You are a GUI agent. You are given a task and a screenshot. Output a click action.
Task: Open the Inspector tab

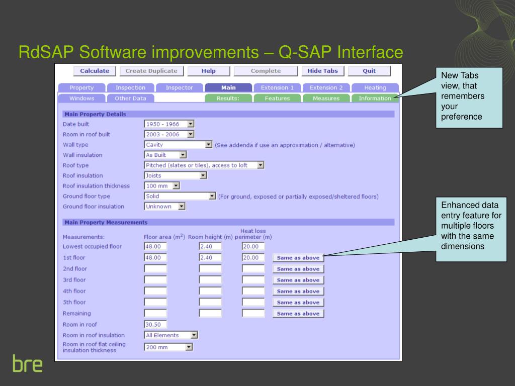tap(180, 87)
